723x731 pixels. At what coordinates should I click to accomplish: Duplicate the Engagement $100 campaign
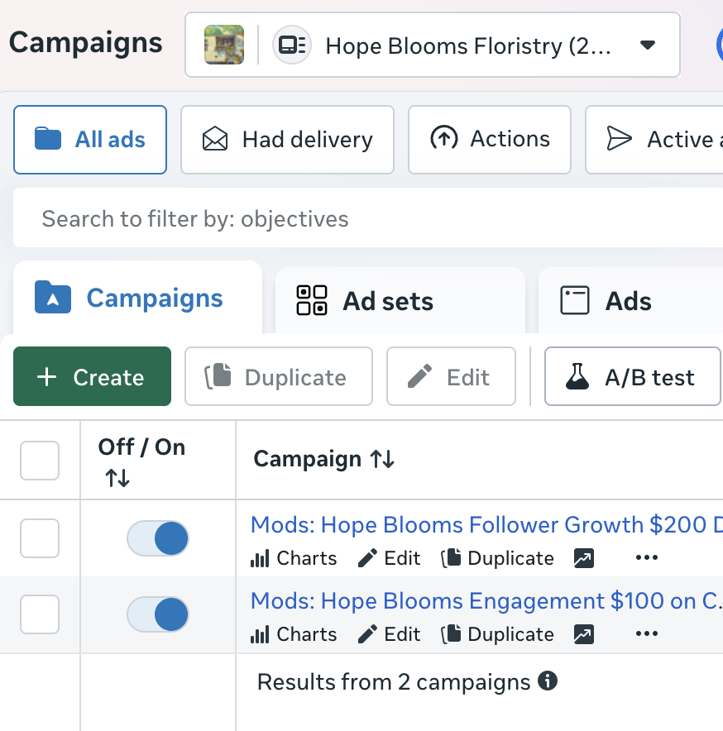(498, 634)
